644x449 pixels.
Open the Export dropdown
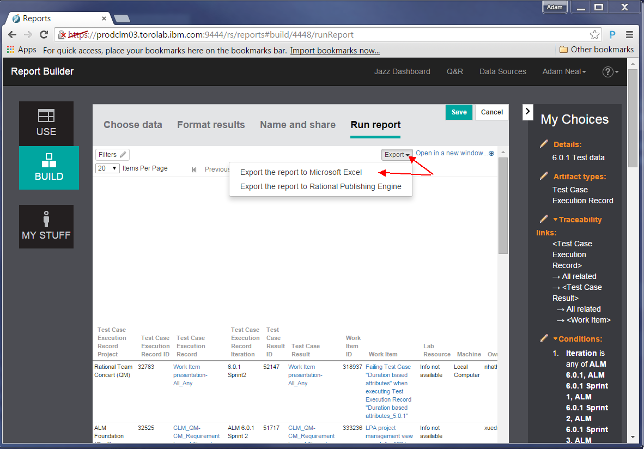click(397, 154)
